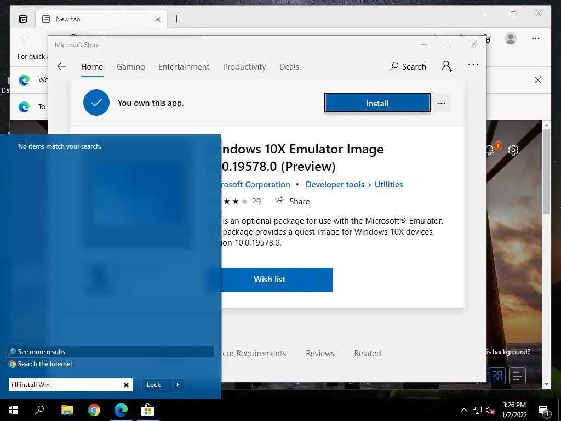Open the Related section tab
Image resolution: width=561 pixels, height=421 pixels.
368,354
